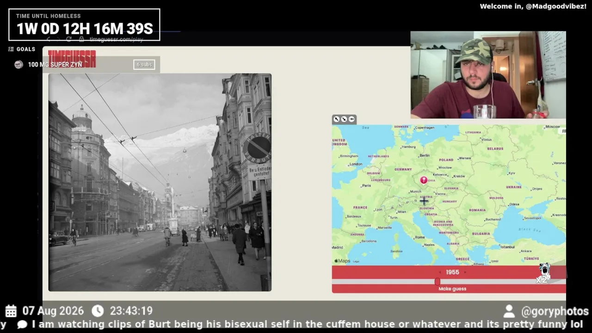Increase the year with the right arrow

coord(465,272)
